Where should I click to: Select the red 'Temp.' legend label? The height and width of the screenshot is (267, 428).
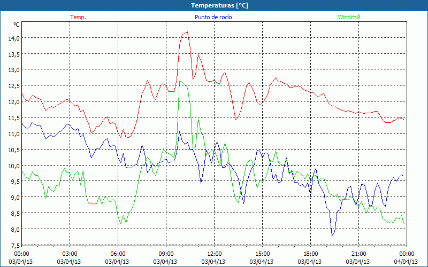coord(78,17)
